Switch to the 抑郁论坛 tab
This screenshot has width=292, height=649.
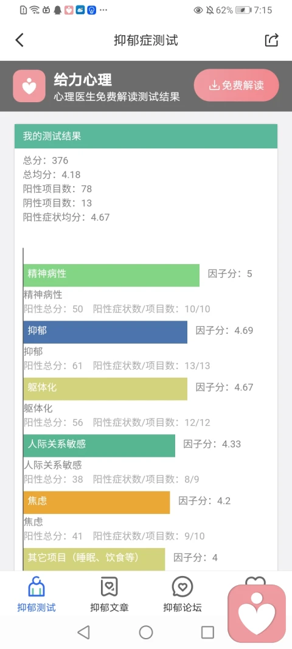[x=182, y=594]
